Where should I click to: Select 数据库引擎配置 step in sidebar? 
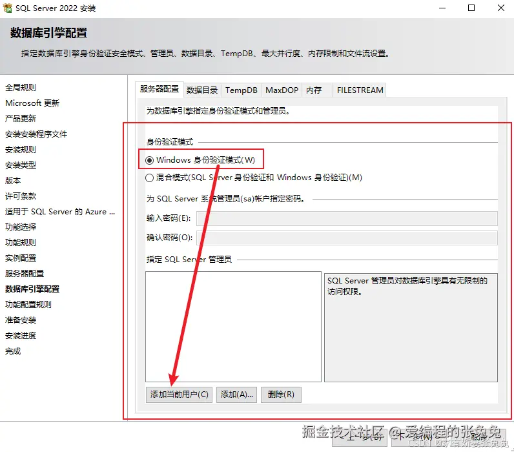[x=32, y=289]
